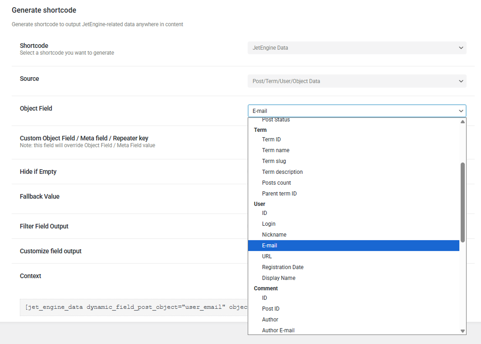Click the Context label
The height and width of the screenshot is (344, 481).
pyautogui.click(x=30, y=276)
